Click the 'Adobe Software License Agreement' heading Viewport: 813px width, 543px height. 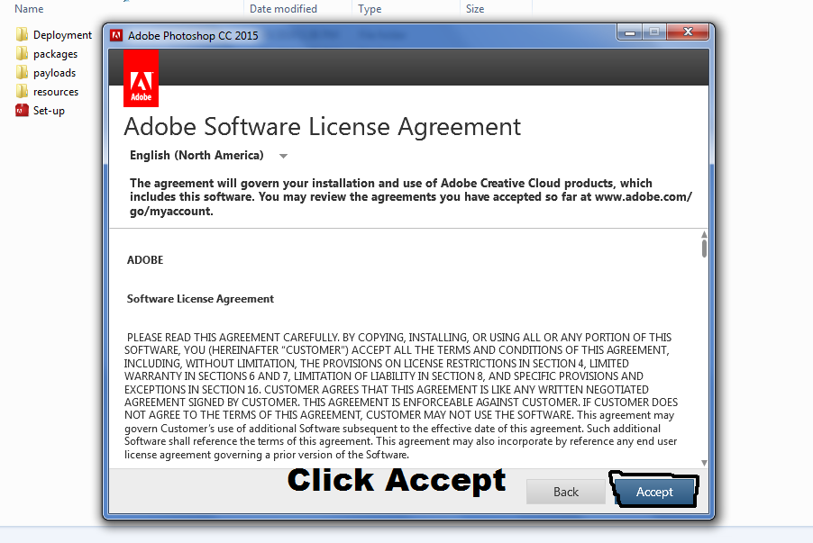click(322, 127)
